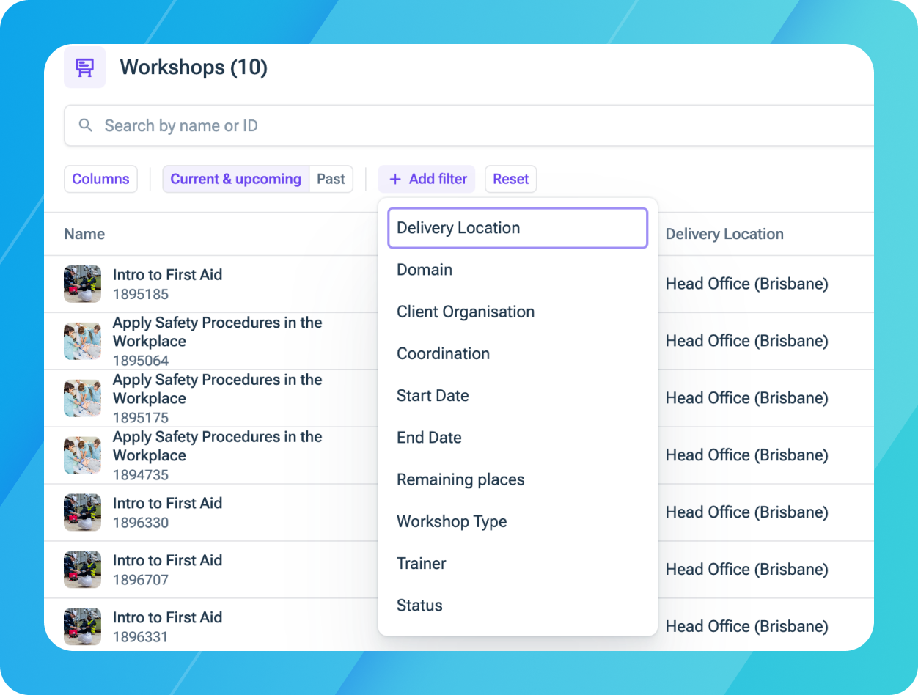Screen dimensions: 918x695
Task: Select the Current & upcoming toggle
Action: tap(236, 179)
